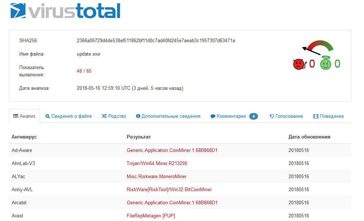
Task: Click the result FileRepMetagen [PUP]
Action: coord(151,216)
